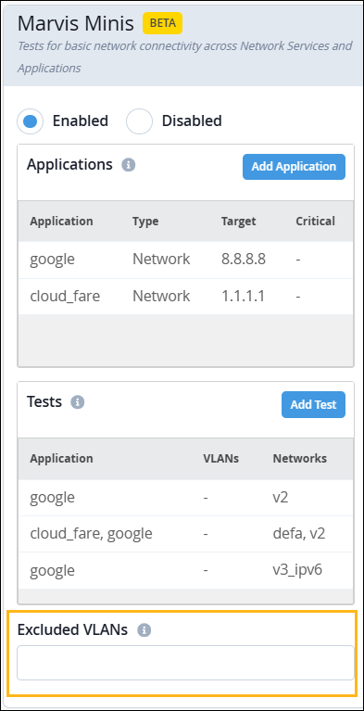This screenshot has height=711, width=364.
Task: Click the Target column header
Action: click(x=238, y=222)
